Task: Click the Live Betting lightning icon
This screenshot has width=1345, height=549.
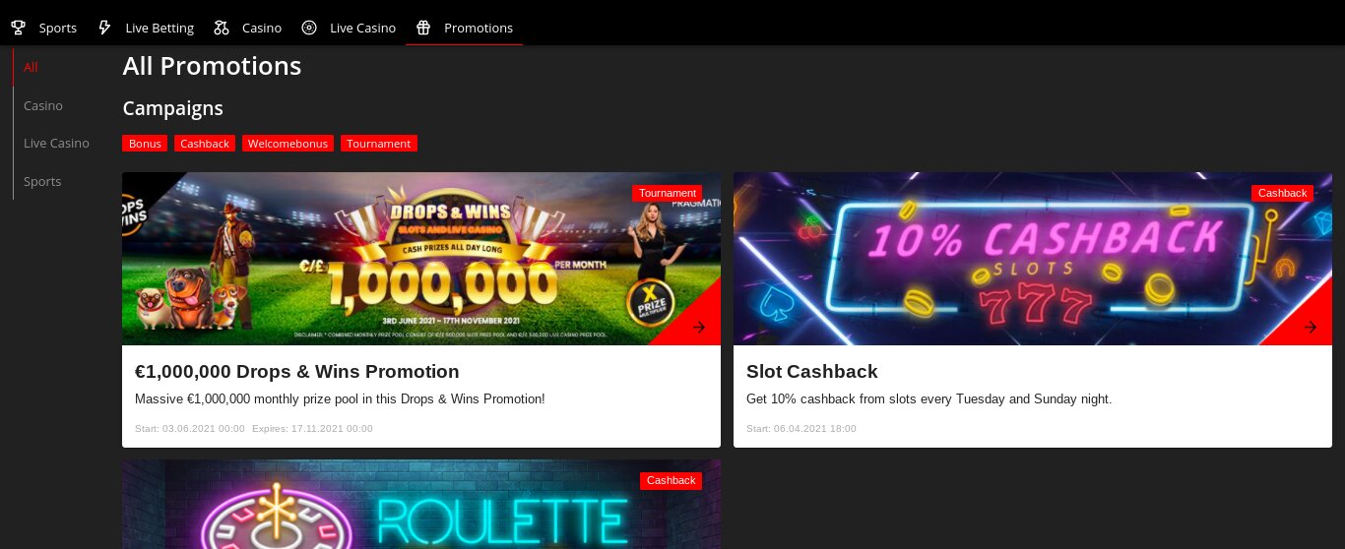Action: pos(104,28)
